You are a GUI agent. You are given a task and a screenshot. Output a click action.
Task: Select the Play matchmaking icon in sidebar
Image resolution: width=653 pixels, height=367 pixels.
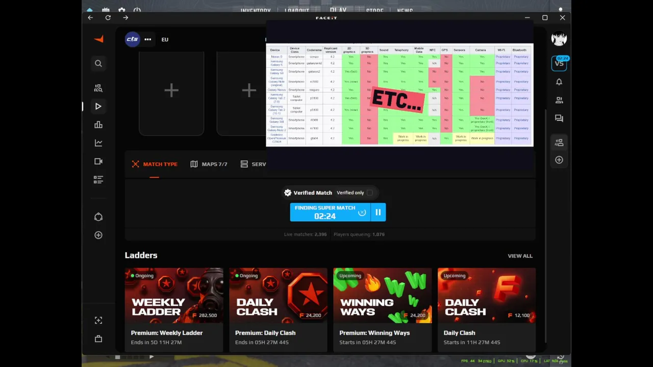click(x=98, y=107)
